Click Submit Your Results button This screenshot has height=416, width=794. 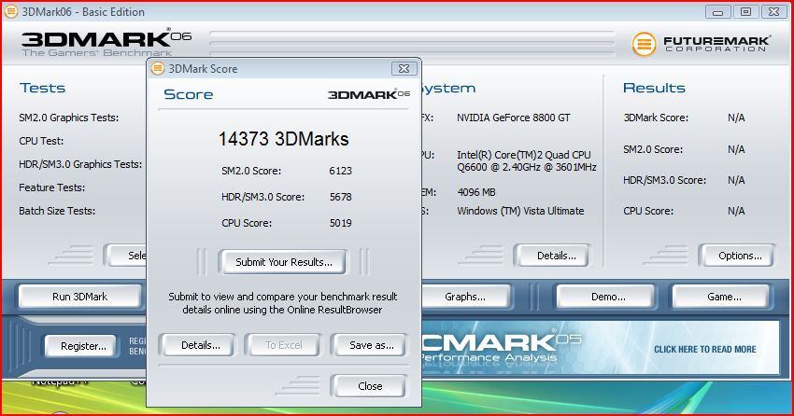coord(282,262)
